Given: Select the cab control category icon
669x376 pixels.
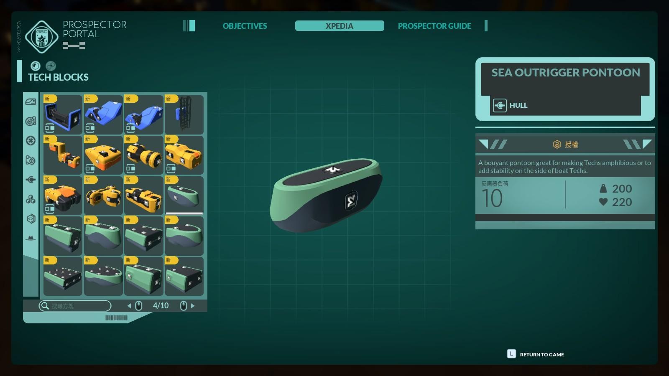Looking at the screenshot, I should point(31,102).
